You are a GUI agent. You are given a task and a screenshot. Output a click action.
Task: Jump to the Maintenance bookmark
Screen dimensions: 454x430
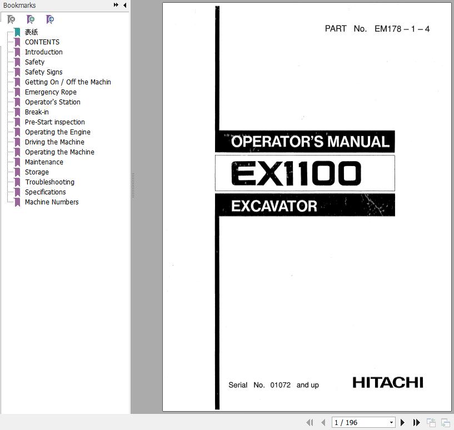pyautogui.click(x=44, y=162)
